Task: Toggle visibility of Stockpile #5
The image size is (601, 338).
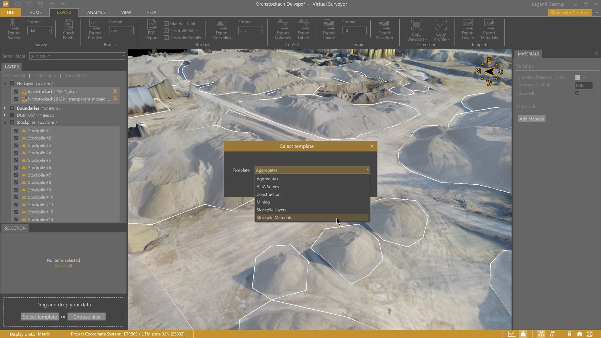Action: [16, 160]
